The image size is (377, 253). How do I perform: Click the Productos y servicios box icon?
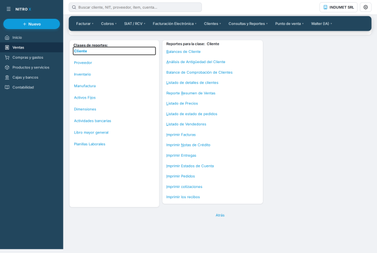pos(7,67)
